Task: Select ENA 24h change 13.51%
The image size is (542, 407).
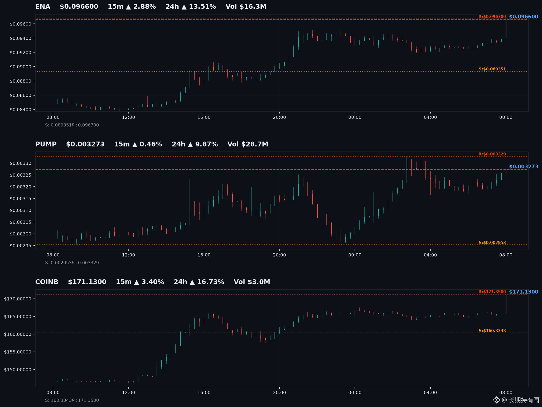Action: [191, 7]
